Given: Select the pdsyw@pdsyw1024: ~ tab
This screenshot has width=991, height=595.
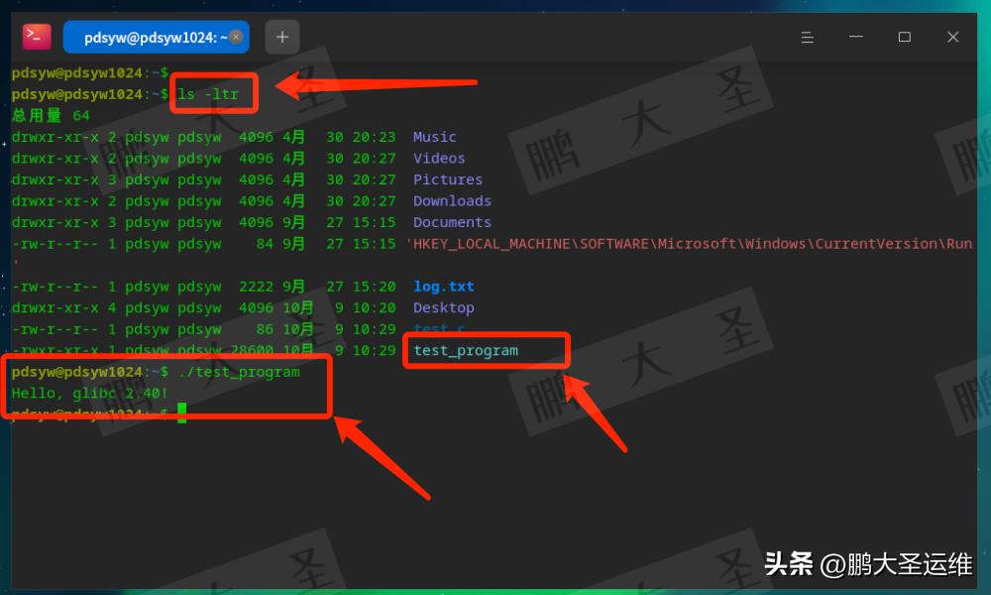Looking at the screenshot, I should coord(157,38).
